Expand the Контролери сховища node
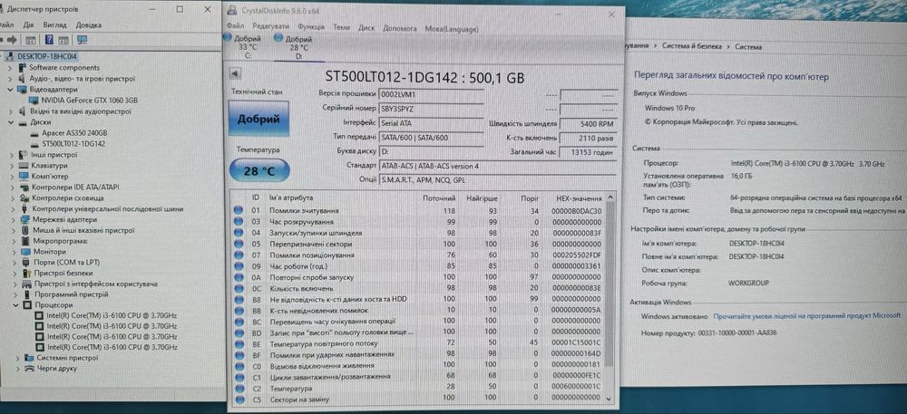This screenshot has height=414, width=907. 13,198
